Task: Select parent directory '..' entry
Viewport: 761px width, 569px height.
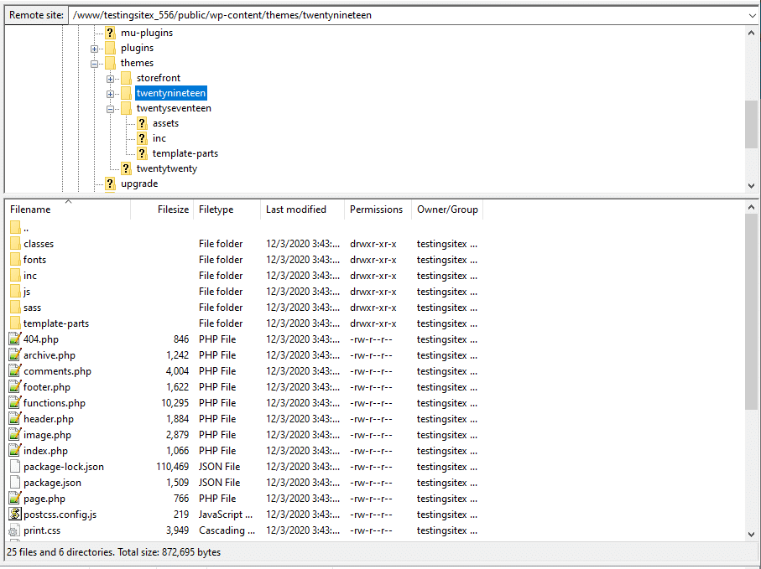Action: pos(26,228)
